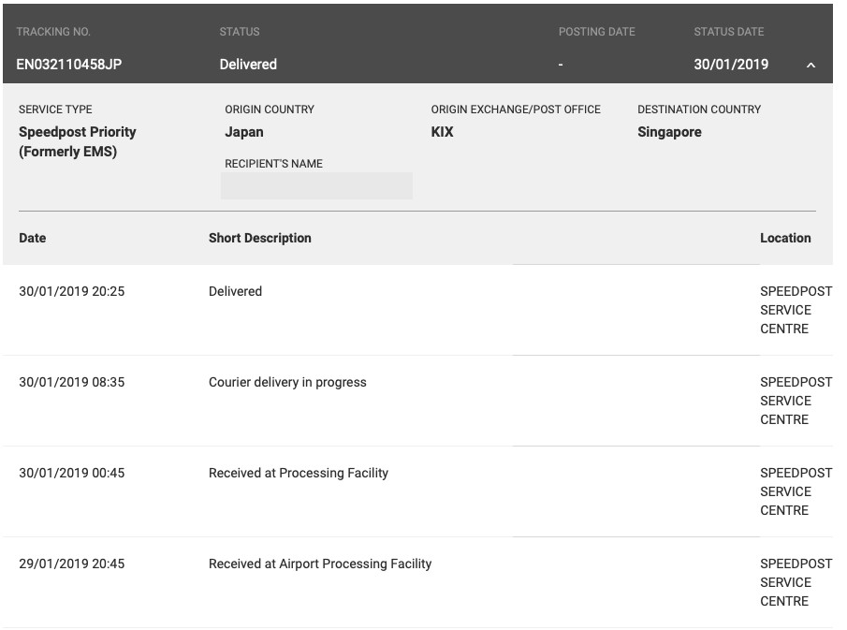Image resolution: width=847 pixels, height=630 pixels.
Task: Click the location for Courier delivery row
Action: pos(796,401)
